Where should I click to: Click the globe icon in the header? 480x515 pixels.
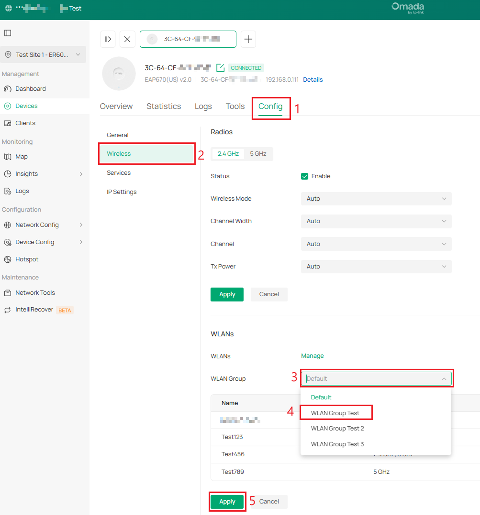coord(9,8)
